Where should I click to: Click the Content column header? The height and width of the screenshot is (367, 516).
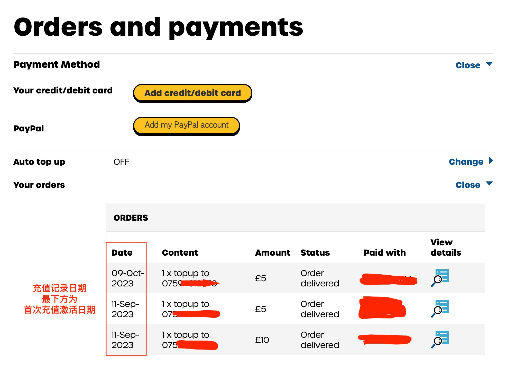(x=180, y=253)
